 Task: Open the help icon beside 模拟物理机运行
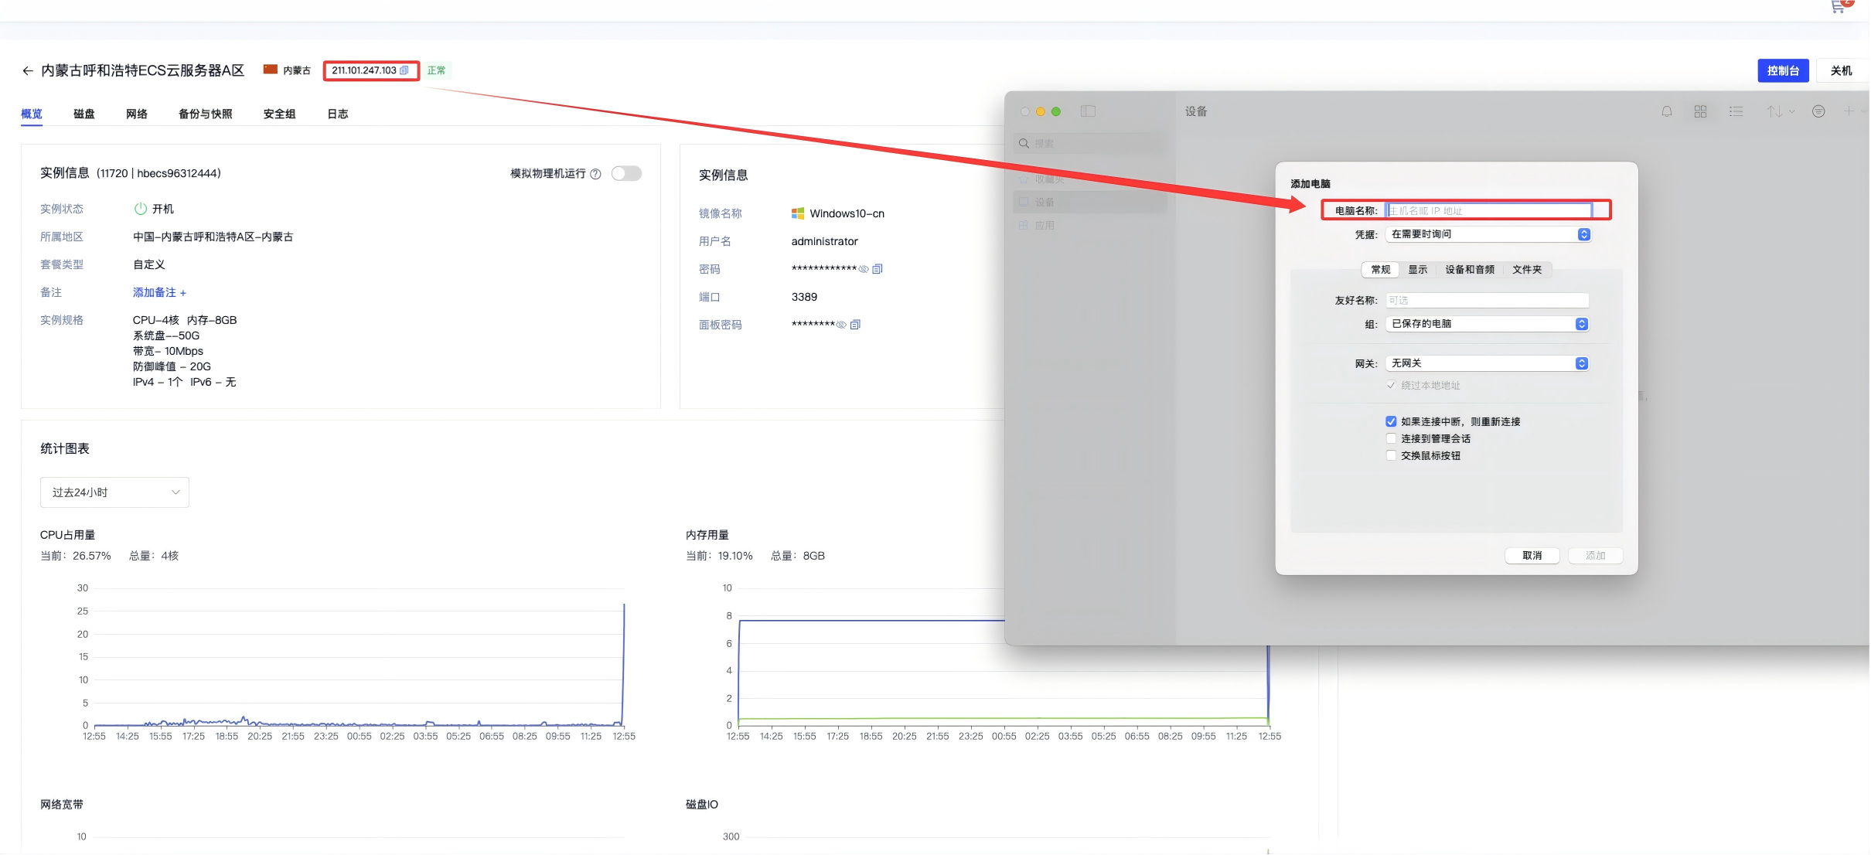tap(595, 174)
